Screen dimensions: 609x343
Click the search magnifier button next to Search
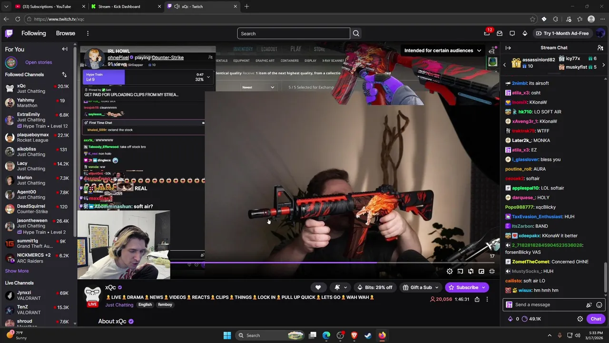tap(356, 33)
